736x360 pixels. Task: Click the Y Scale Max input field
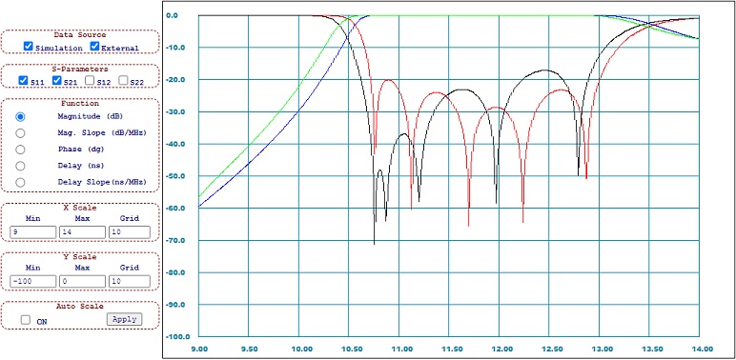click(82, 281)
